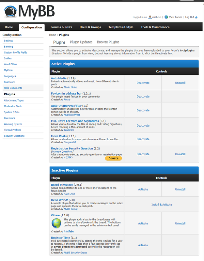204x261 pixels.
Task: Deactivate the Favicon in address bar plugin
Action: click(143, 96)
